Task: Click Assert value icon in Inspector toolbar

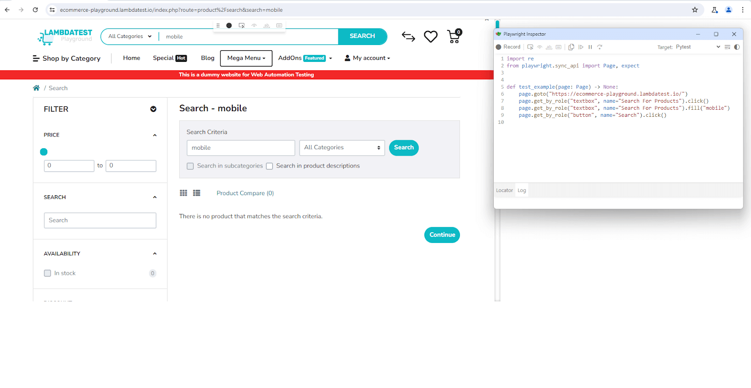Action: [559, 47]
